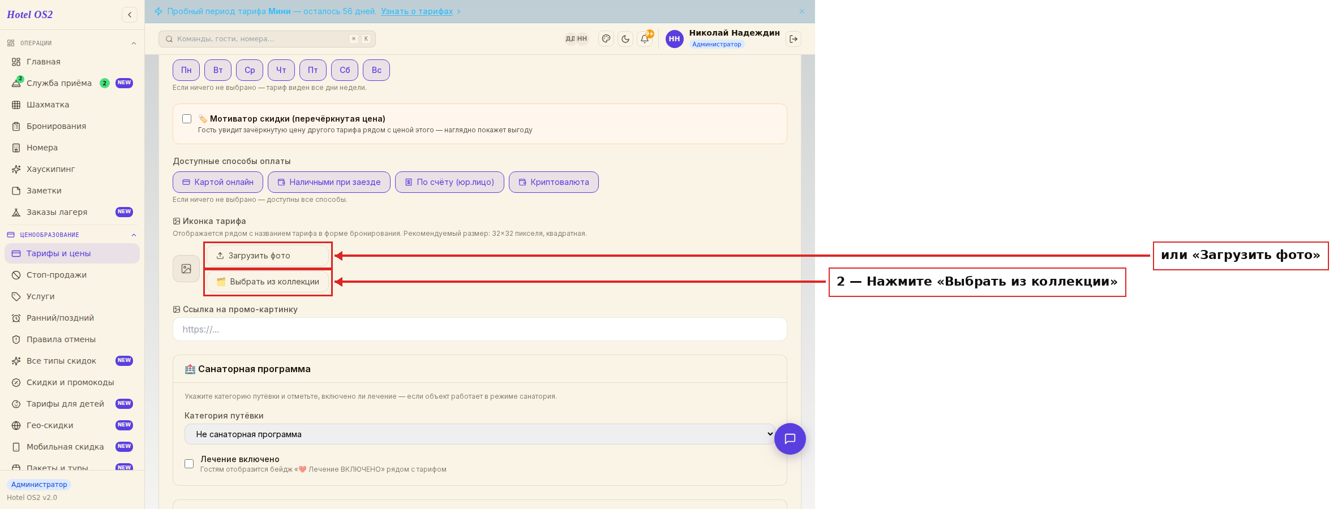
Task: Toggle the Вт weekday chip
Action: [x=218, y=70]
